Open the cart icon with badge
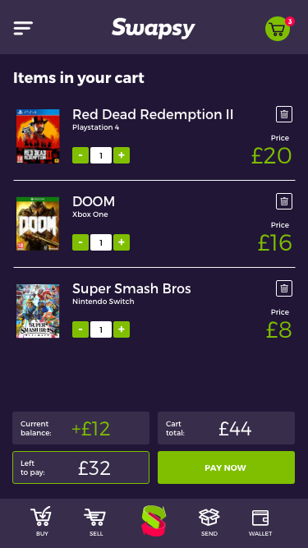 pos(278,29)
